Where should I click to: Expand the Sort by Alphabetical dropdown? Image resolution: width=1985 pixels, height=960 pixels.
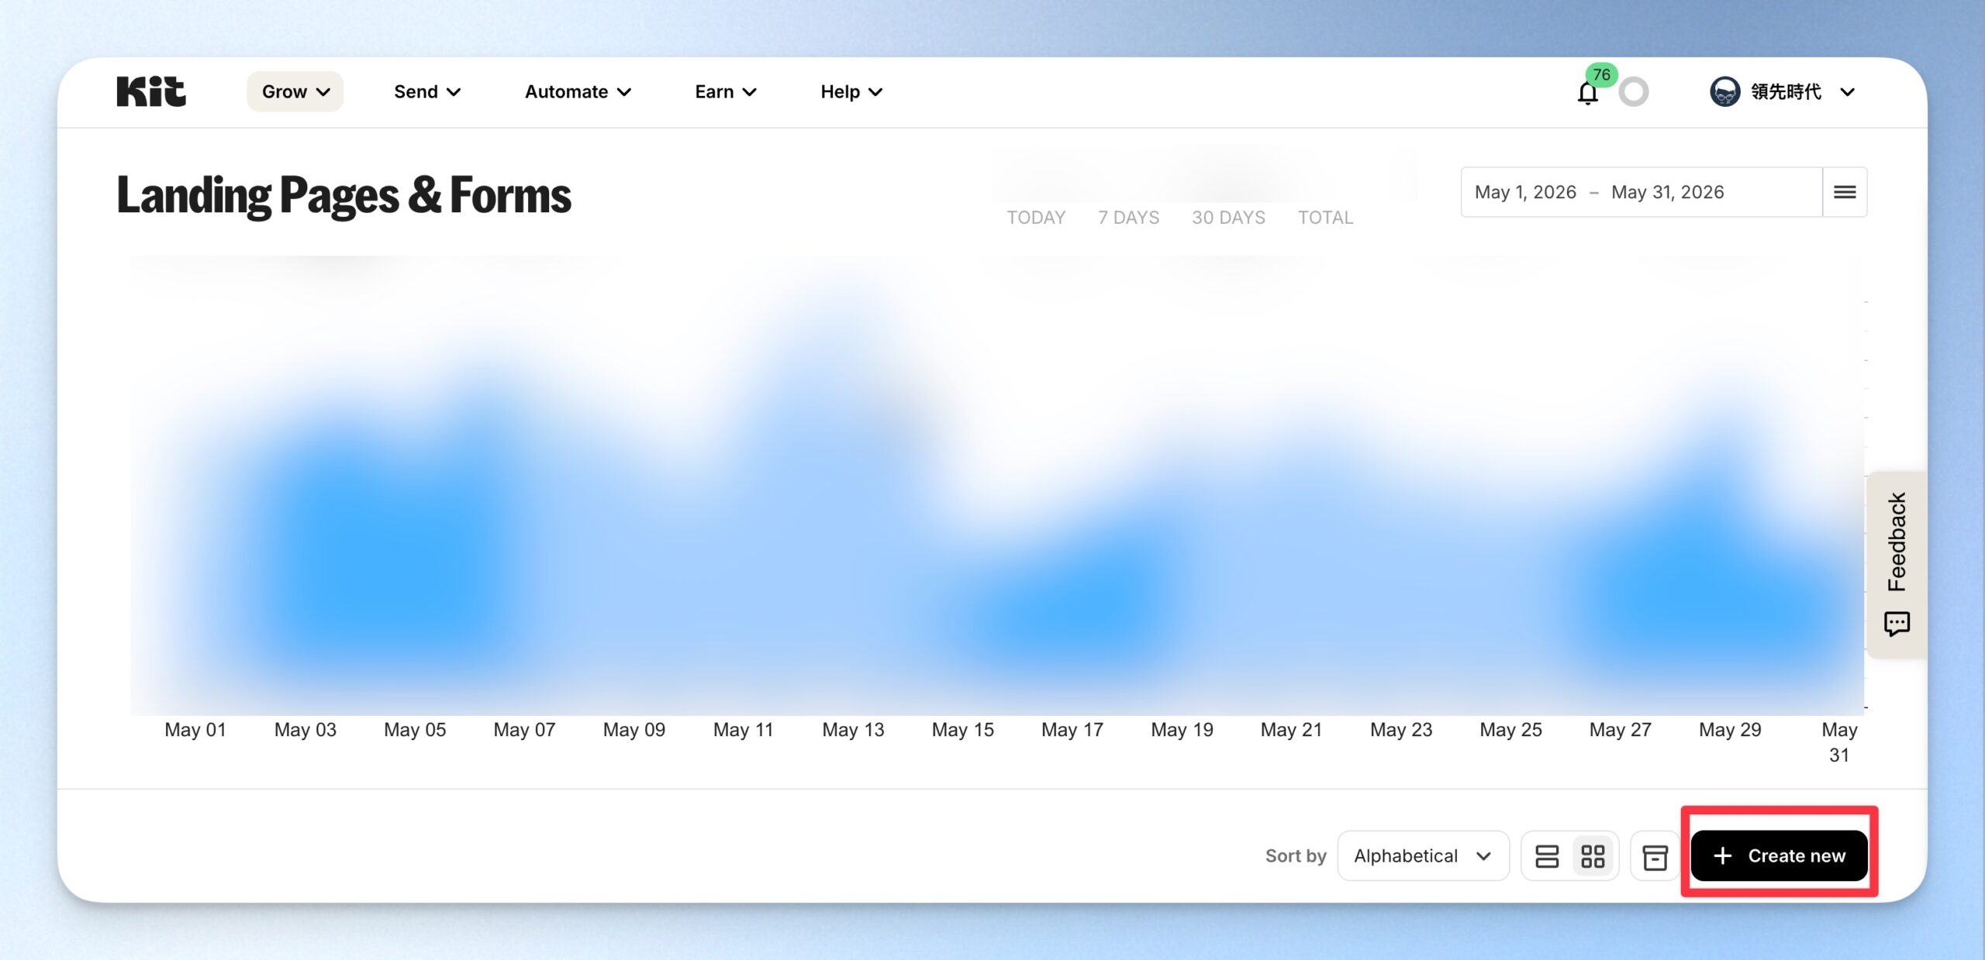[x=1423, y=856]
